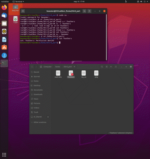Open Other Locations in the Files sidebar
This screenshot has height=159, width=150.
click(x=40, y=122)
